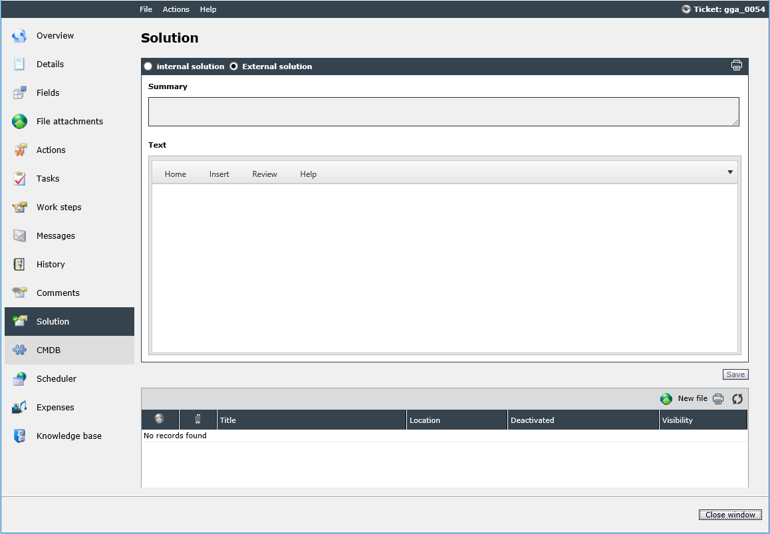Go to the Work steps section

click(x=69, y=207)
